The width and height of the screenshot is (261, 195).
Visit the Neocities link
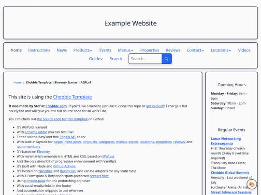(45, 171)
